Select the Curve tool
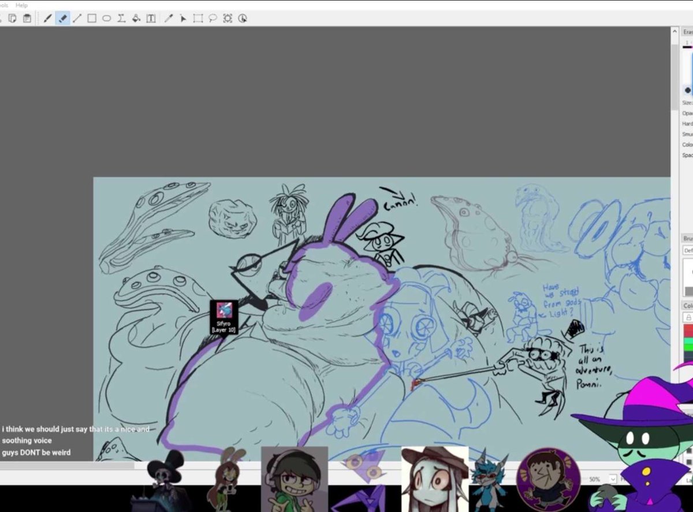This screenshot has width=693, height=512. (x=121, y=18)
